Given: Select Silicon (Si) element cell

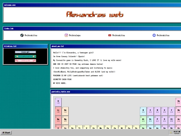Looking at the screenshot, I should point(150,120).
